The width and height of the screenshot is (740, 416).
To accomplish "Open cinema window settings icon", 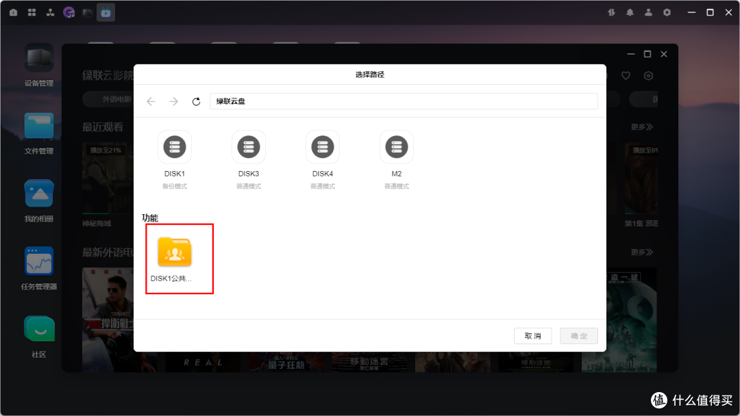I will click(648, 75).
